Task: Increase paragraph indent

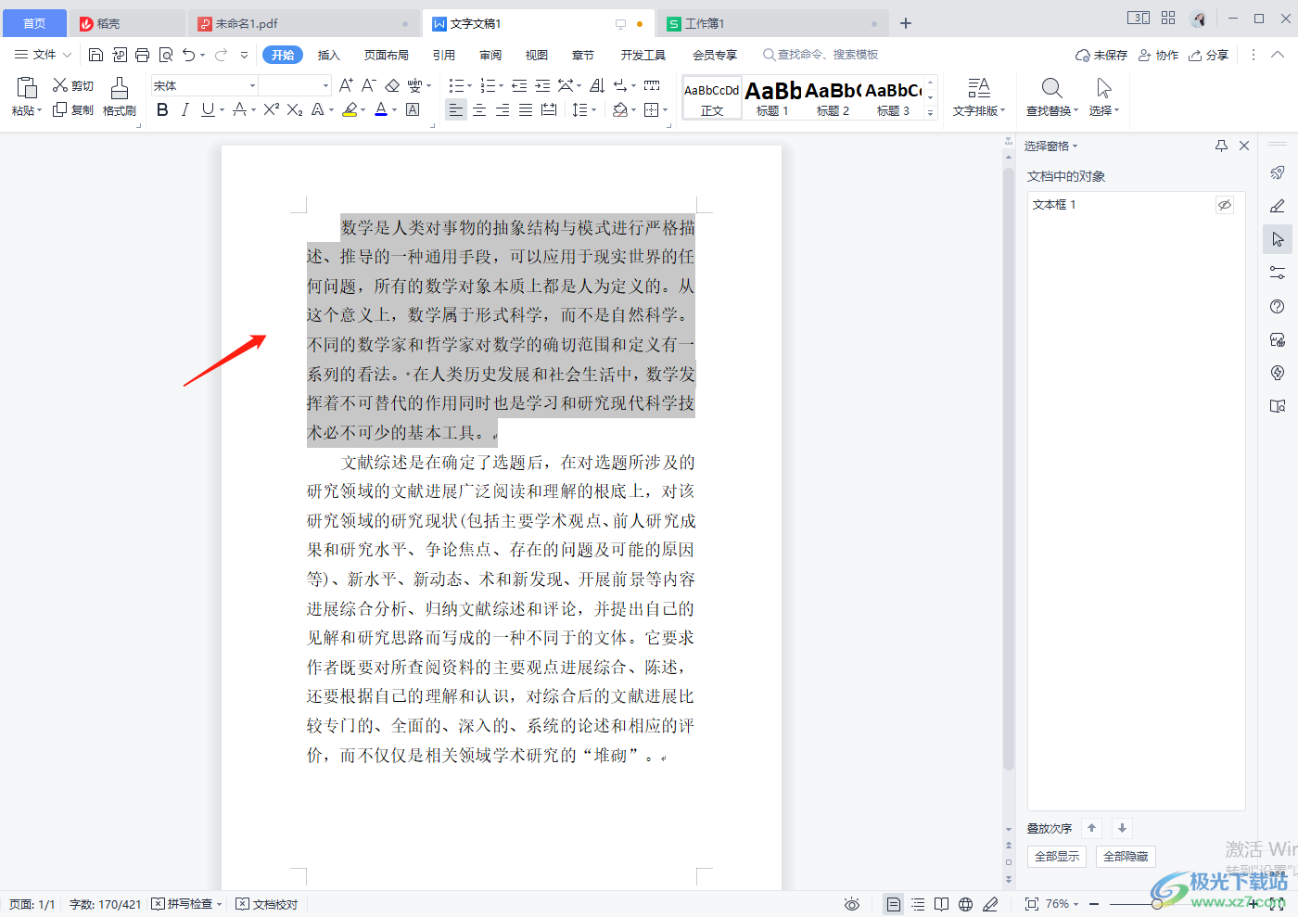Action: (x=542, y=85)
